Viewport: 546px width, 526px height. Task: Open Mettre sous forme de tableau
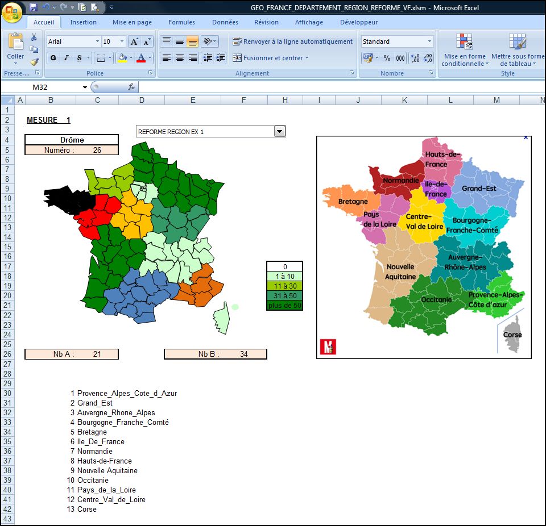tap(518, 50)
